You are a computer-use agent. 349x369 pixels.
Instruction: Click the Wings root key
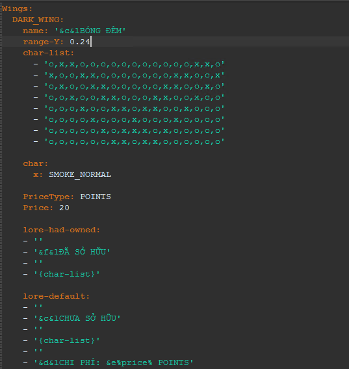tap(17, 8)
